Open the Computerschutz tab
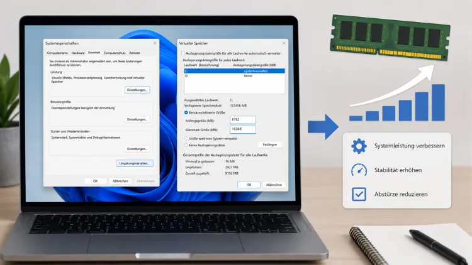The image size is (472, 265). click(115, 53)
